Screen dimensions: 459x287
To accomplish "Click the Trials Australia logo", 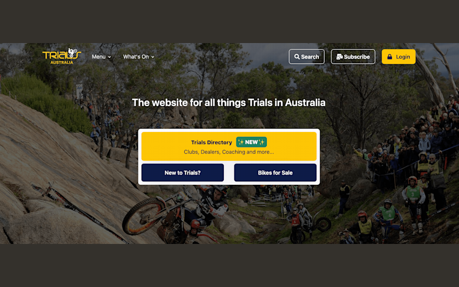I will [x=61, y=56].
